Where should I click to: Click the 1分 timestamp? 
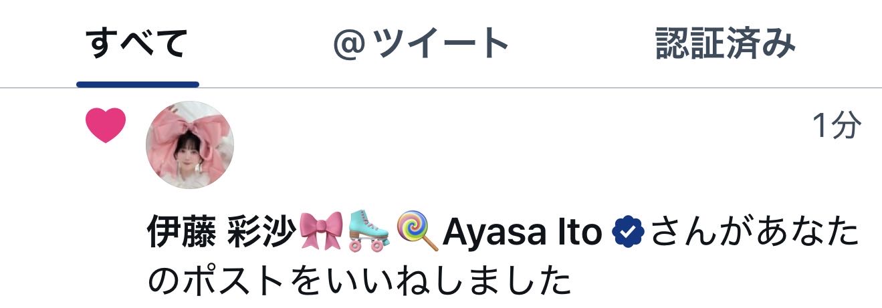point(837,126)
